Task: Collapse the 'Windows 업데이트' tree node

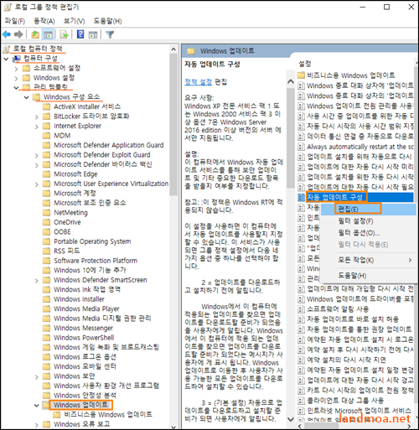Action: [x=37, y=405]
